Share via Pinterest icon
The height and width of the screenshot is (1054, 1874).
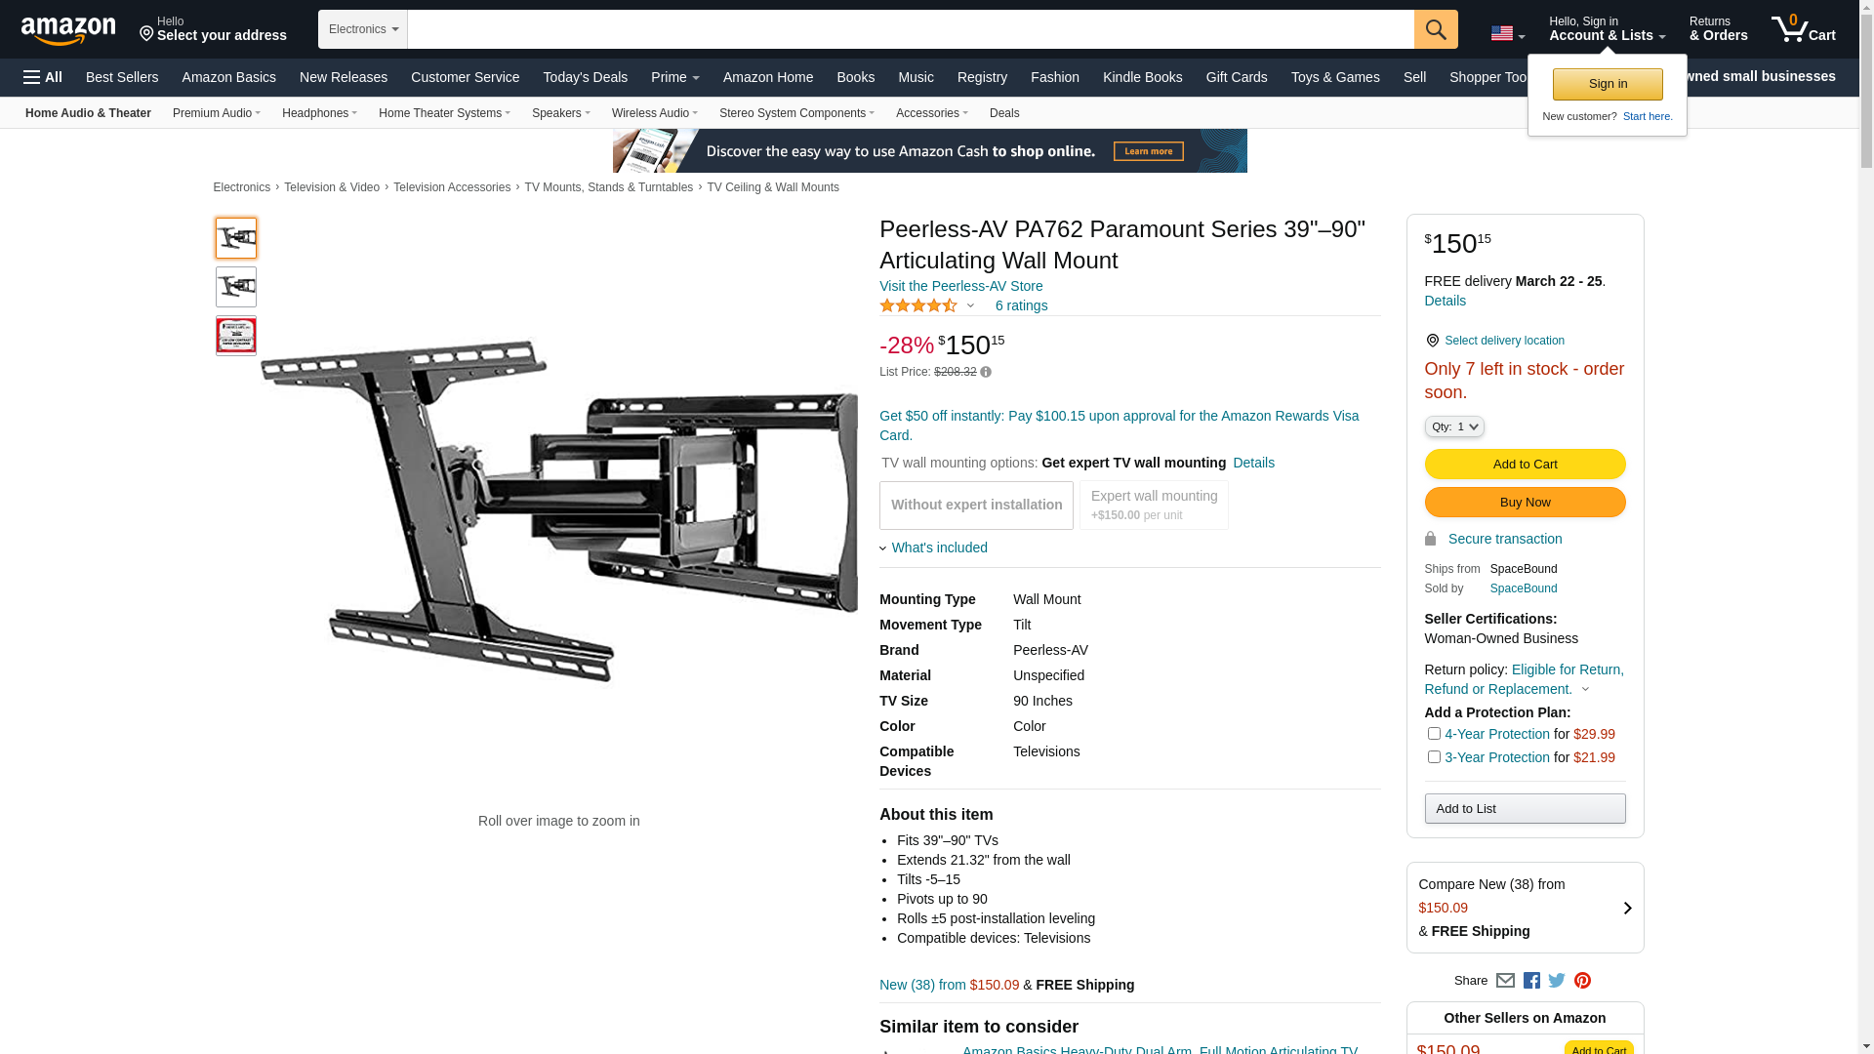(1582, 981)
